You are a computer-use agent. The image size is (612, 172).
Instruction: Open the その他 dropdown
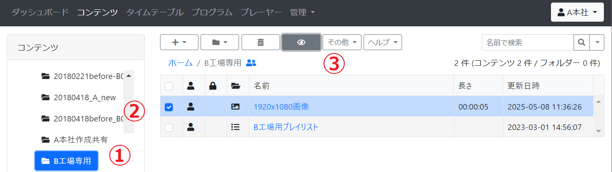(x=342, y=42)
